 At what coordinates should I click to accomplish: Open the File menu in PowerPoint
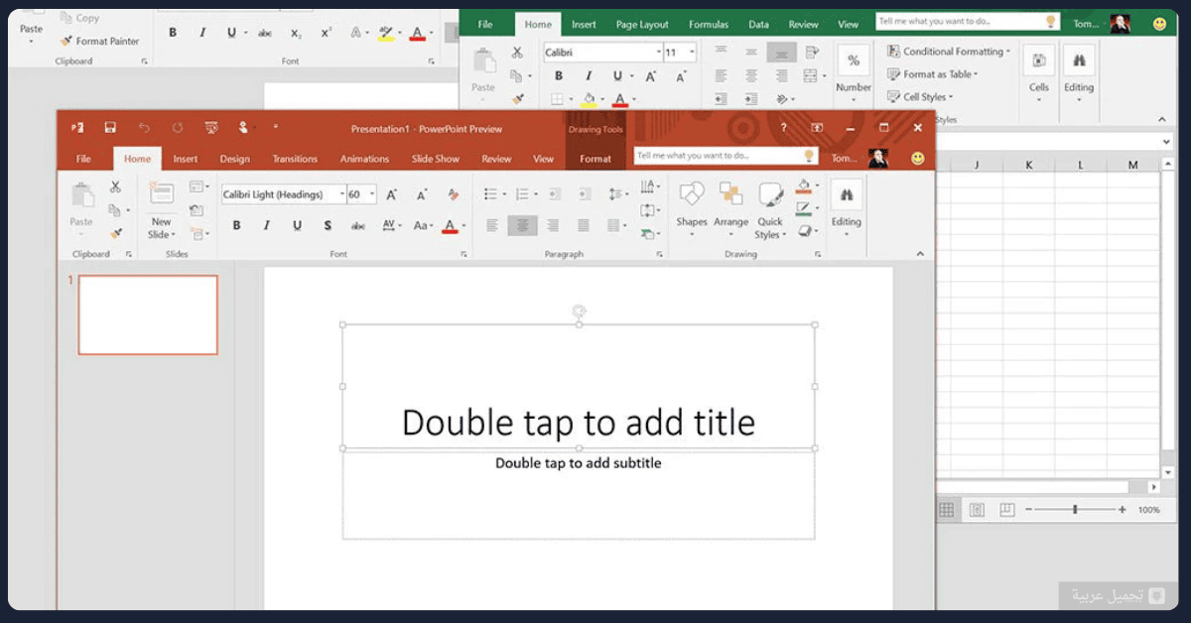pyautogui.click(x=83, y=159)
